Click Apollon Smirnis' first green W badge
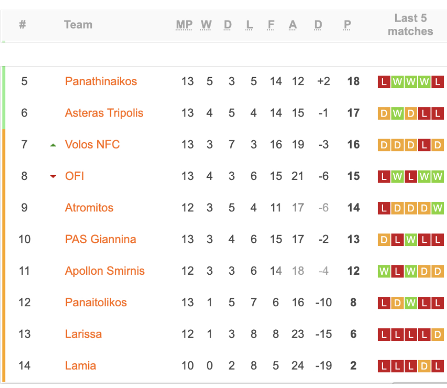This screenshot has height=388, width=447. point(384,271)
